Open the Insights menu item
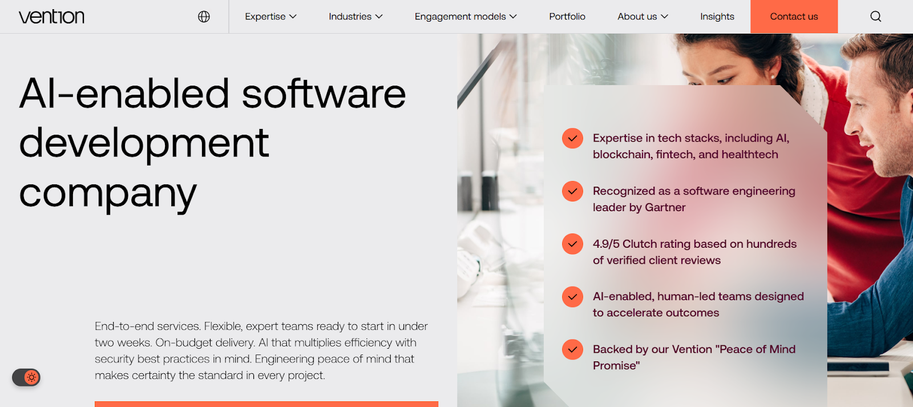Viewport: 913px width, 407px height. point(717,17)
